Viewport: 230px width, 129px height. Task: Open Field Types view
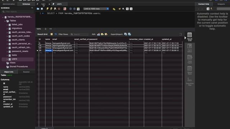[190, 59]
